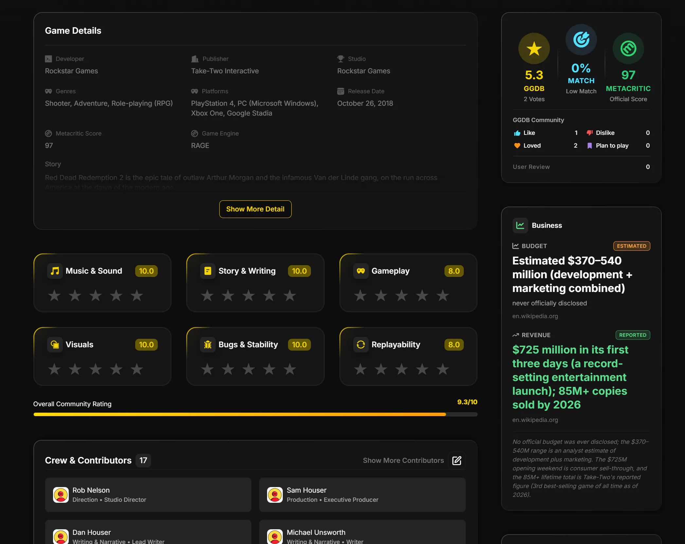This screenshot has height=544, width=685.
Task: Rate Story & Writing third star
Action: coord(249,296)
